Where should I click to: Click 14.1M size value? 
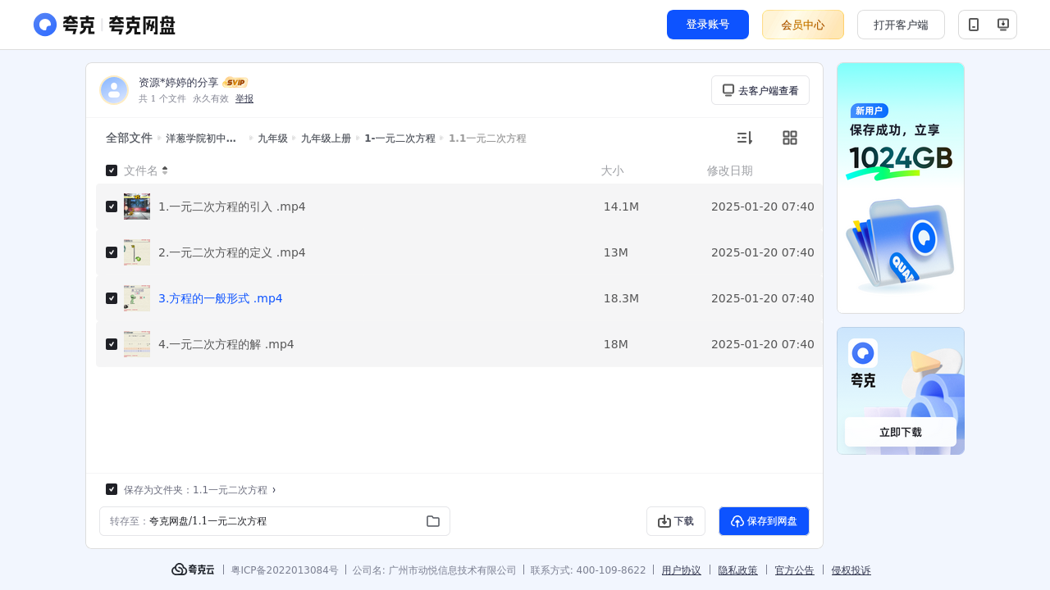tap(621, 206)
